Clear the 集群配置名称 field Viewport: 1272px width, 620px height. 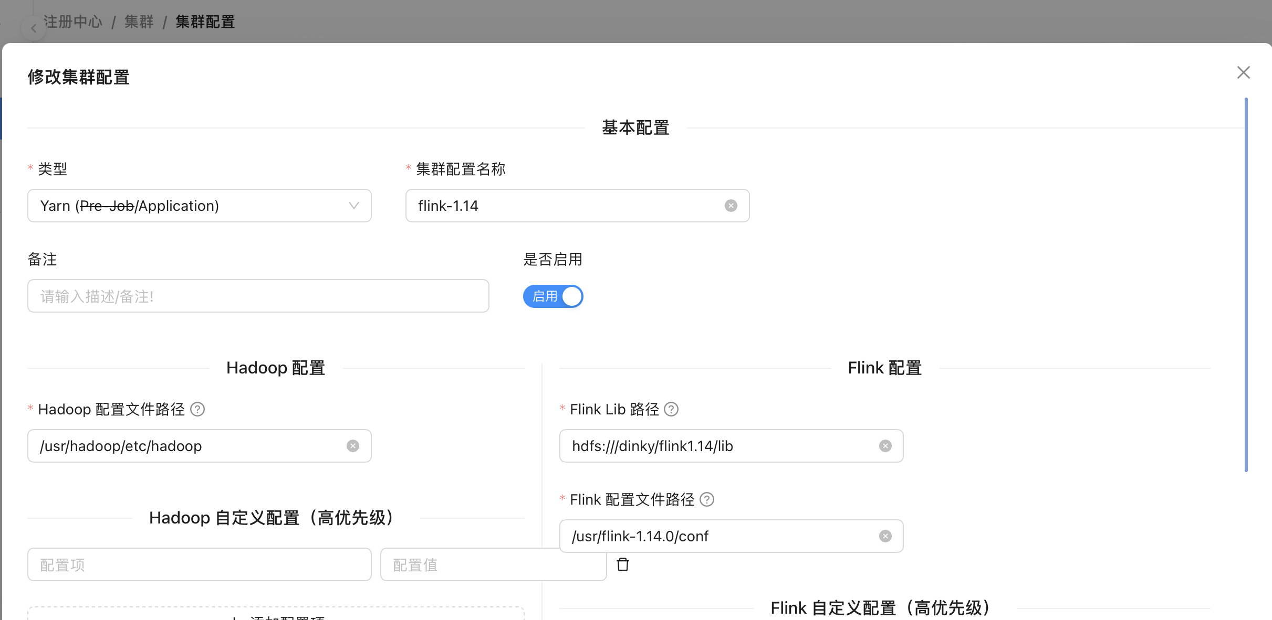[x=731, y=206]
